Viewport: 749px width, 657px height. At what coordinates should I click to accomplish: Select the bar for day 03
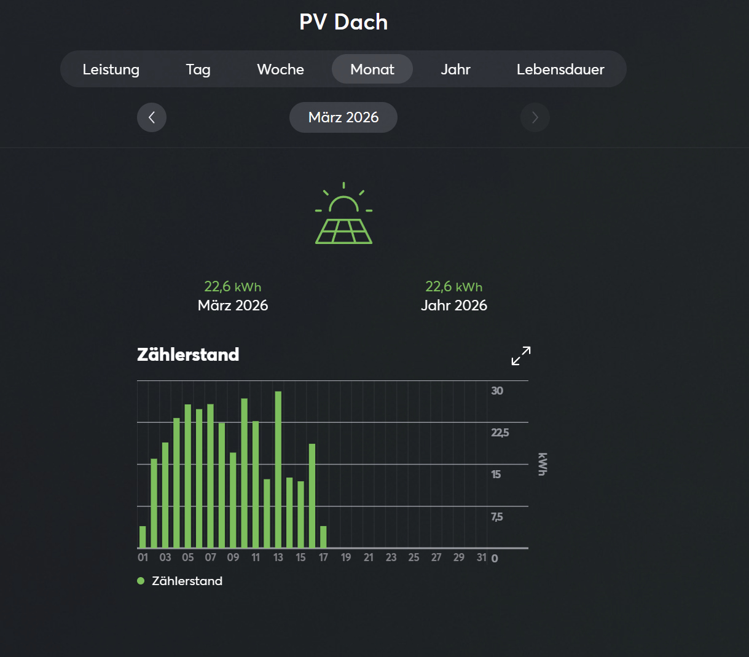click(x=165, y=495)
